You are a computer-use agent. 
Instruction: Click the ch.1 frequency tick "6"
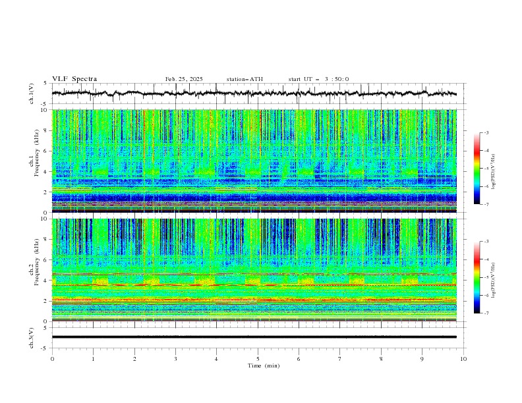pos(47,151)
